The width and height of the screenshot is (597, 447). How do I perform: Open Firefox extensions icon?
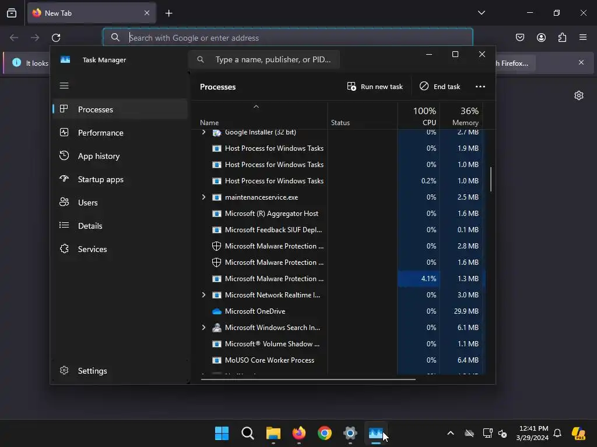562,37
